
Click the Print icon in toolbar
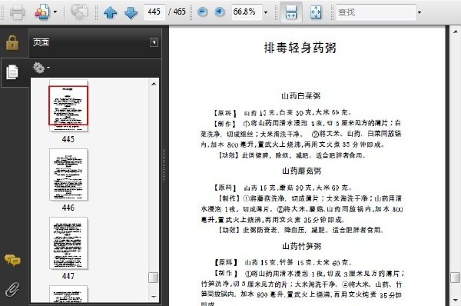point(17,12)
